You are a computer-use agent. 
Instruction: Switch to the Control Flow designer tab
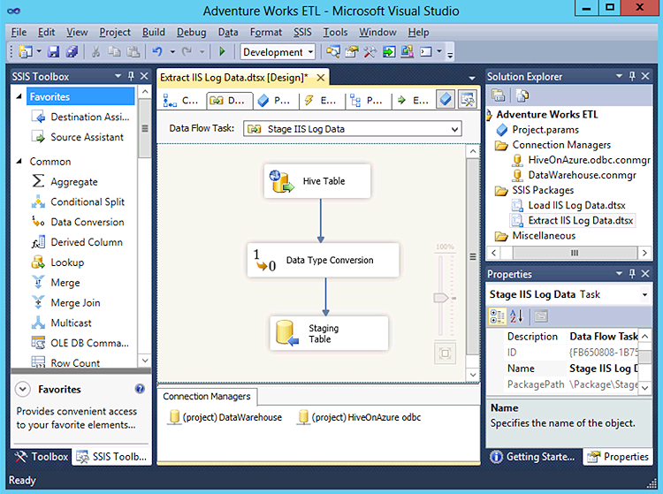[x=180, y=101]
